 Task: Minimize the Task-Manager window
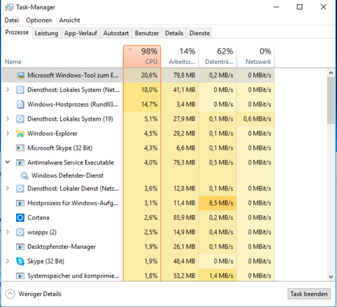tap(276, 7)
